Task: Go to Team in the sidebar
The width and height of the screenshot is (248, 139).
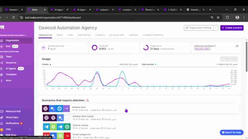Action: 9,57
